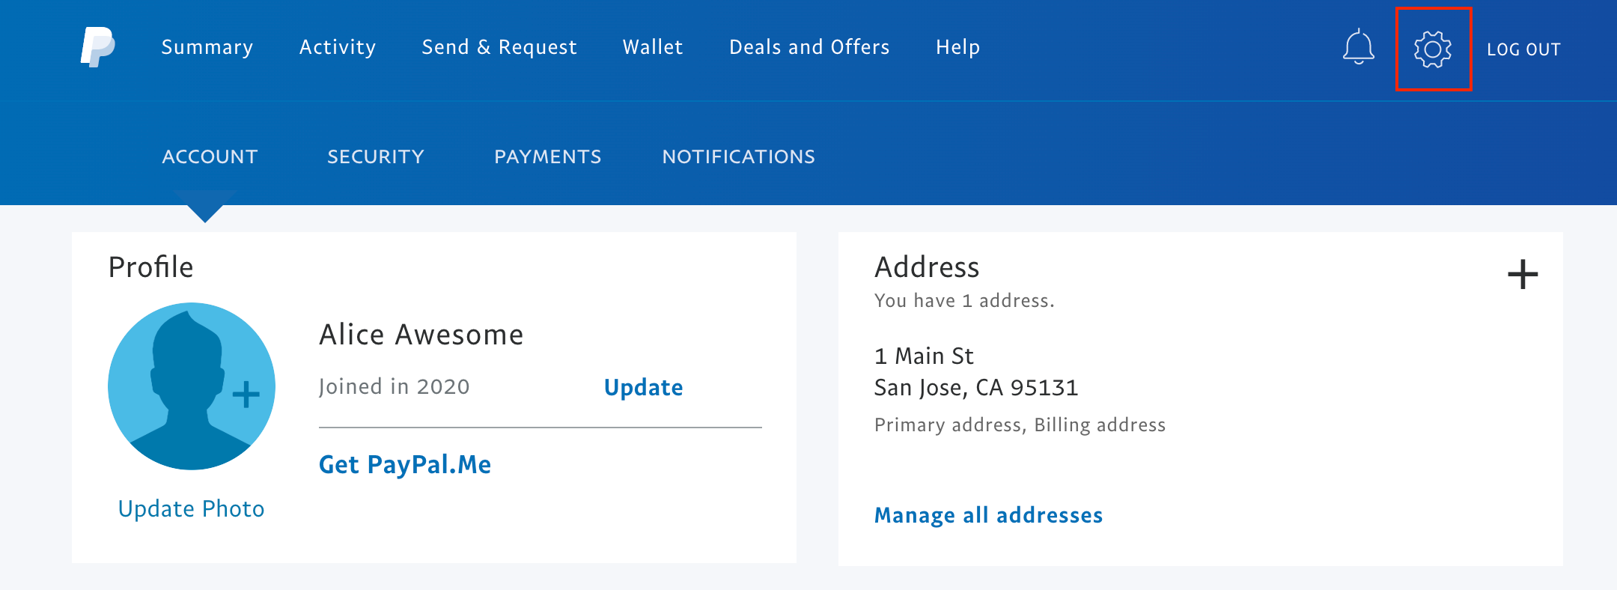The height and width of the screenshot is (590, 1617).
Task: Go to the Summary page
Action: point(207,47)
